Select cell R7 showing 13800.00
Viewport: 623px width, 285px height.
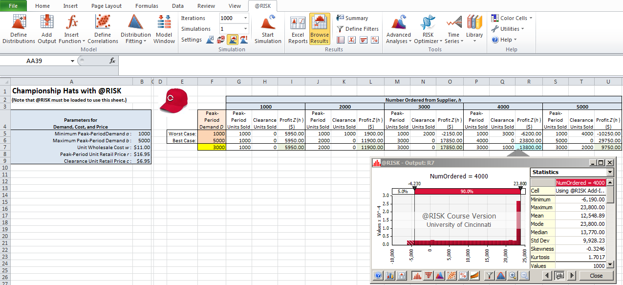[529, 147]
